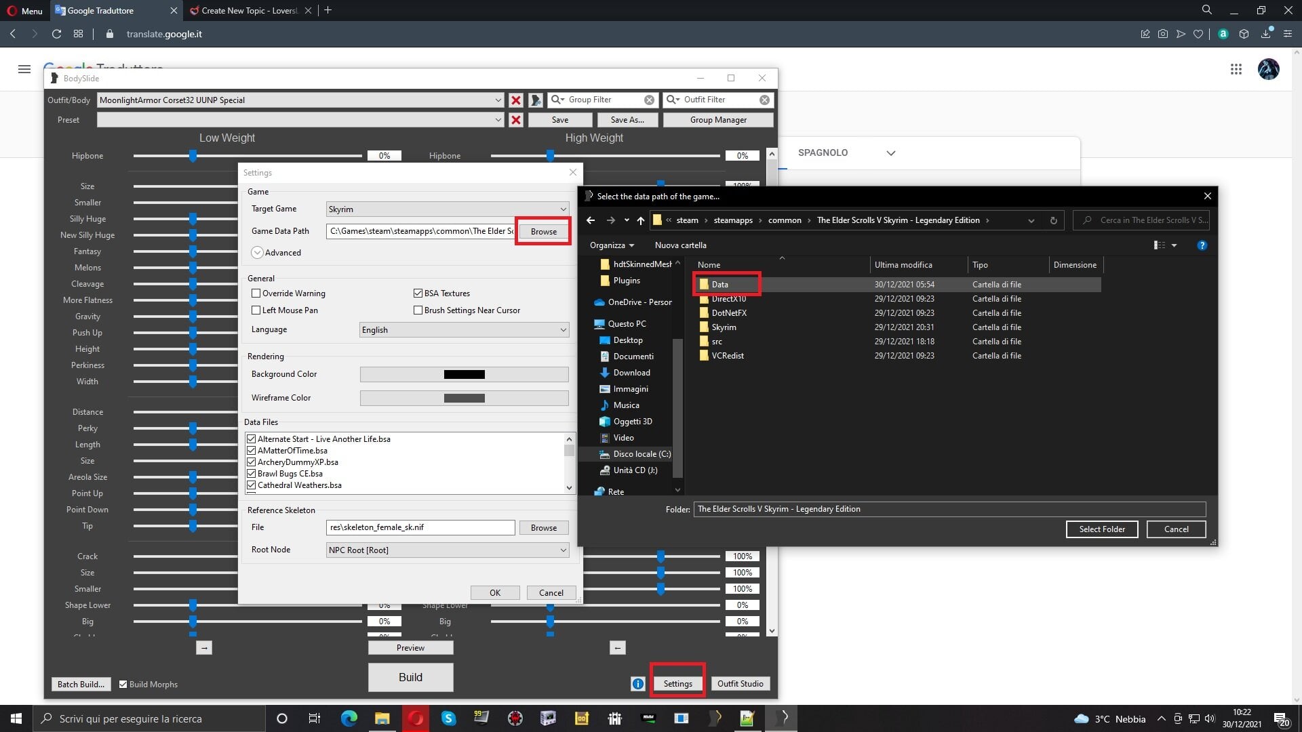Launch Microsoft Edge from taskbar

(349, 718)
